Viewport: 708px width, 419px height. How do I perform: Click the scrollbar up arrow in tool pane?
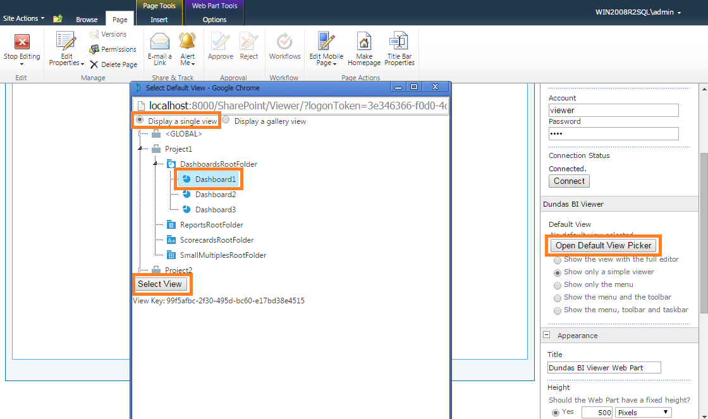pos(704,89)
